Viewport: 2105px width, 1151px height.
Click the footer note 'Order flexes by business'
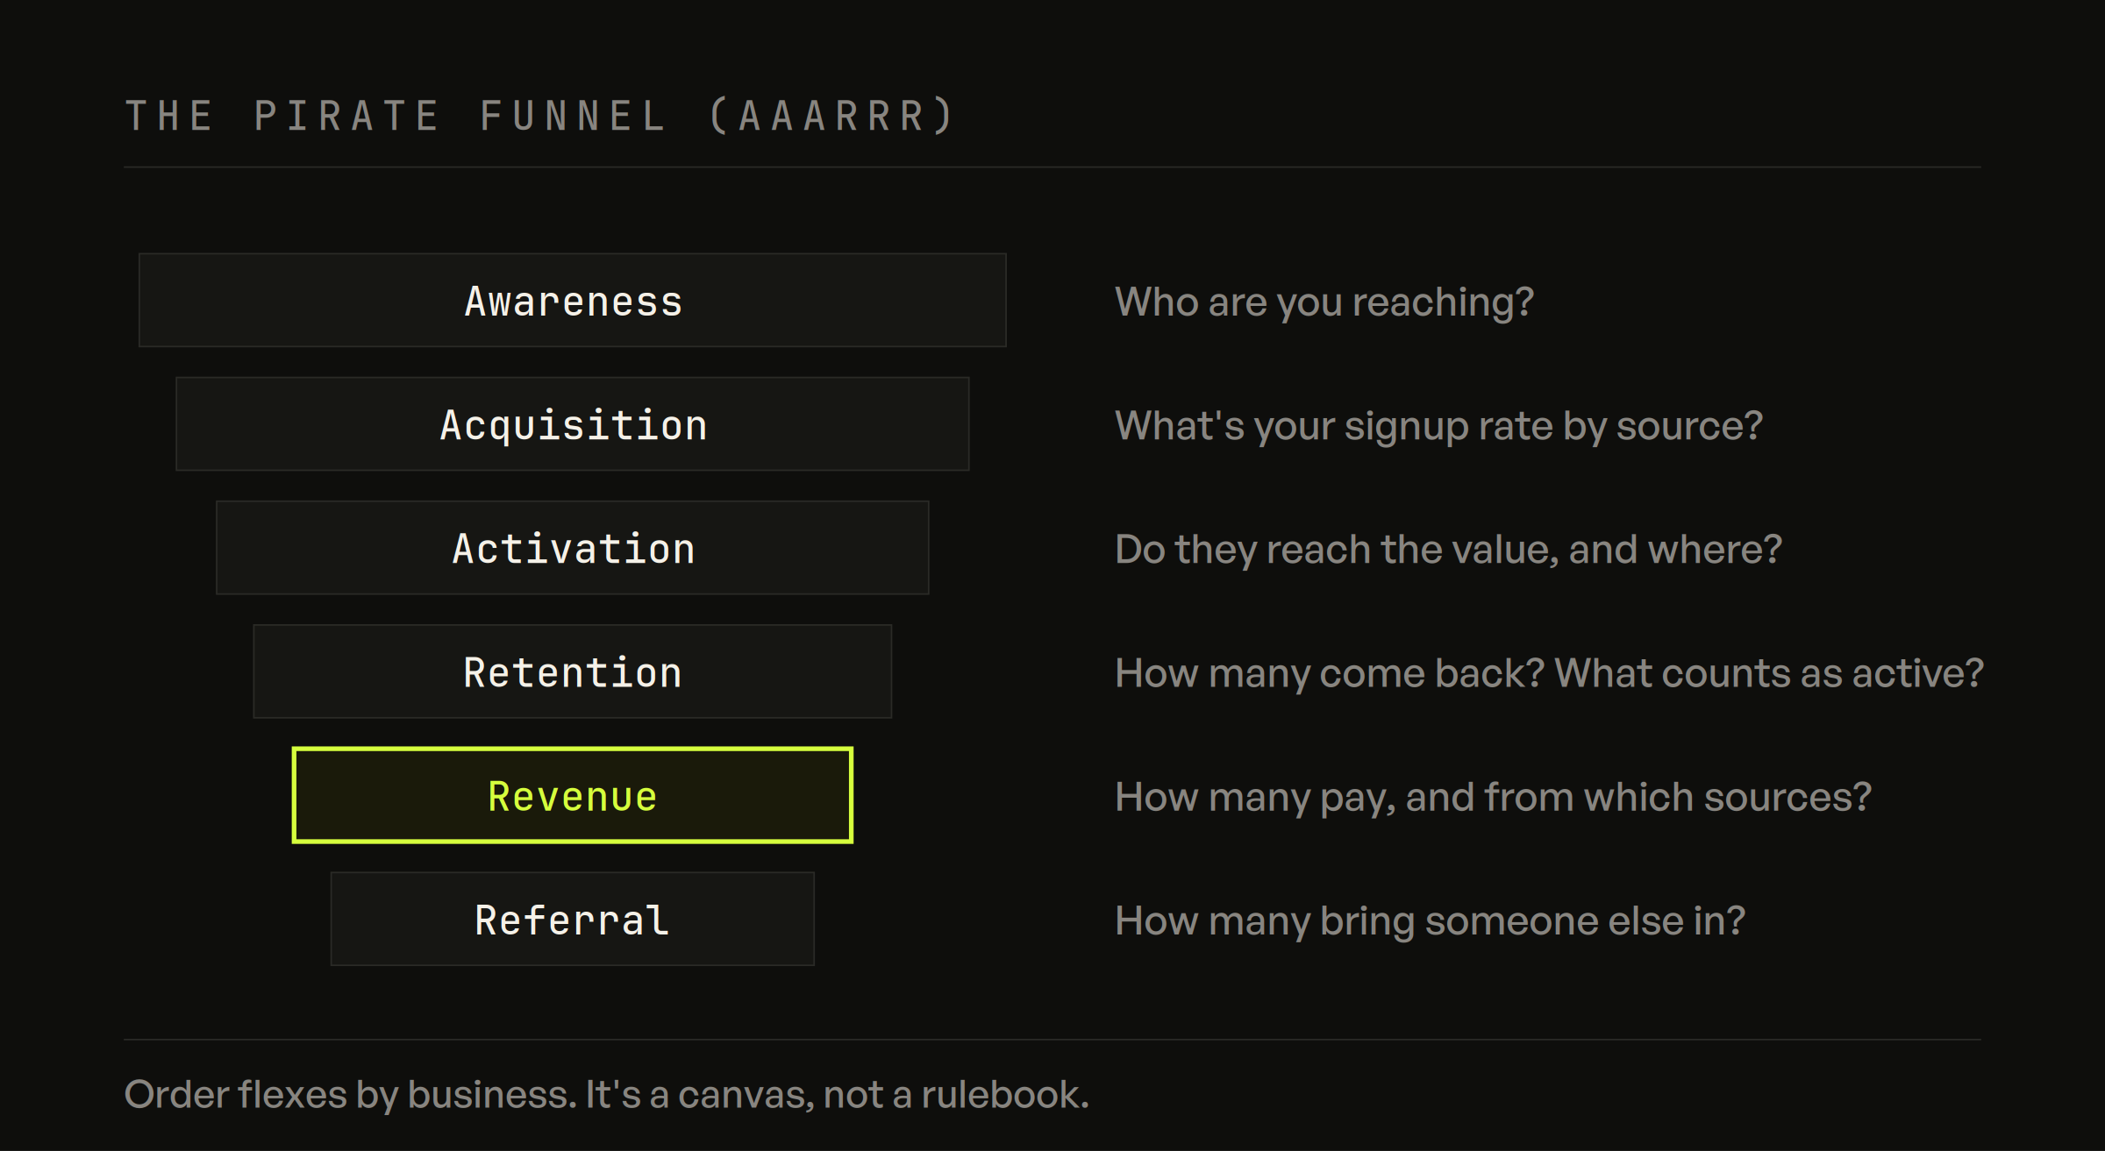coord(350,1095)
